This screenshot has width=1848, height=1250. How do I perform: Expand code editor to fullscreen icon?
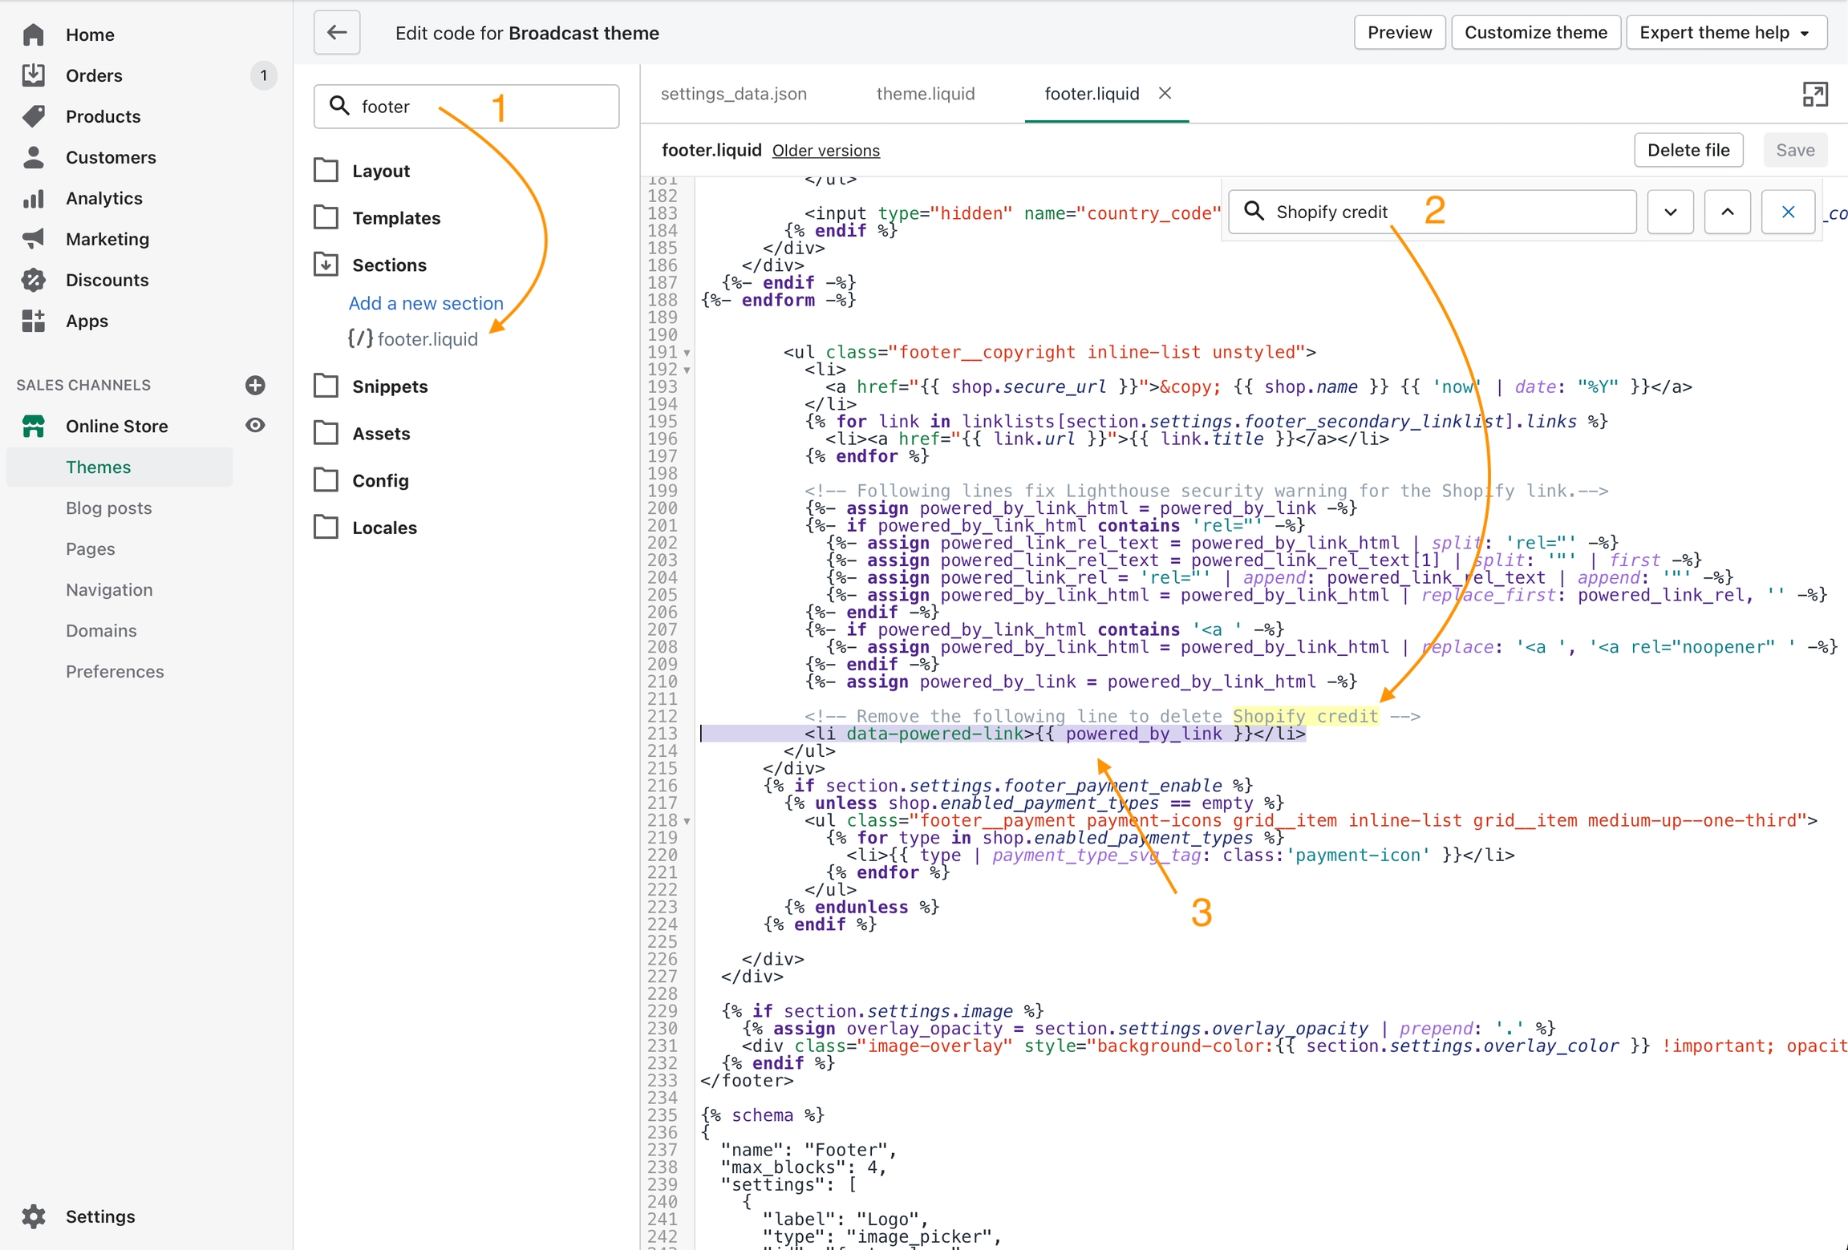1814,95
